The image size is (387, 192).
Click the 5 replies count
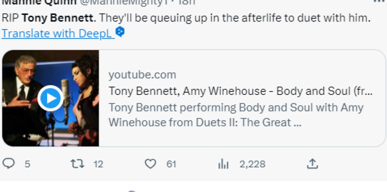(27, 164)
